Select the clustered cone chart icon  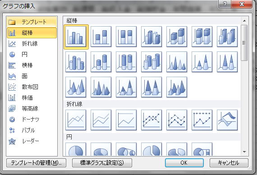(177, 62)
